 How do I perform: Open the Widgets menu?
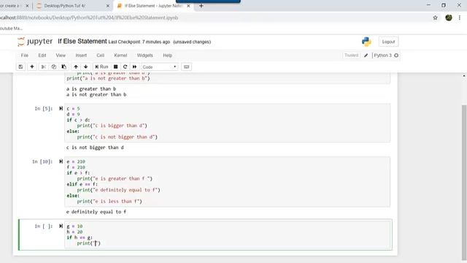[x=144, y=56]
